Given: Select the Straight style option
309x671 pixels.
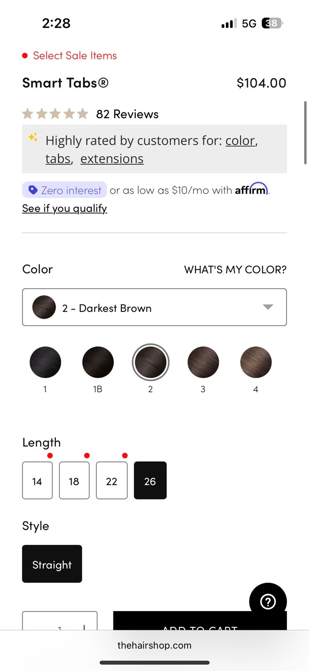Looking at the screenshot, I should click(x=52, y=564).
